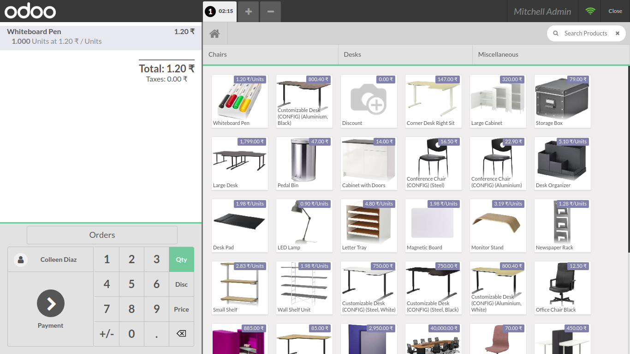Click the Odoo logo
The image size is (630, 354).
(x=30, y=11)
